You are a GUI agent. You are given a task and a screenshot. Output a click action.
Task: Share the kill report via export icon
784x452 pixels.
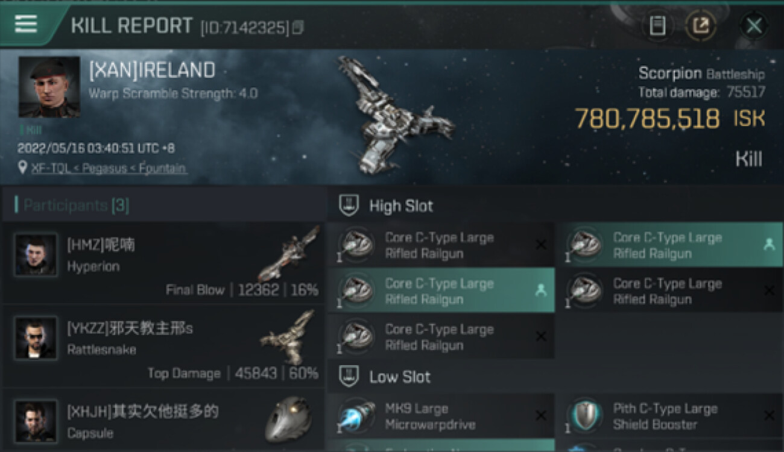coord(700,25)
